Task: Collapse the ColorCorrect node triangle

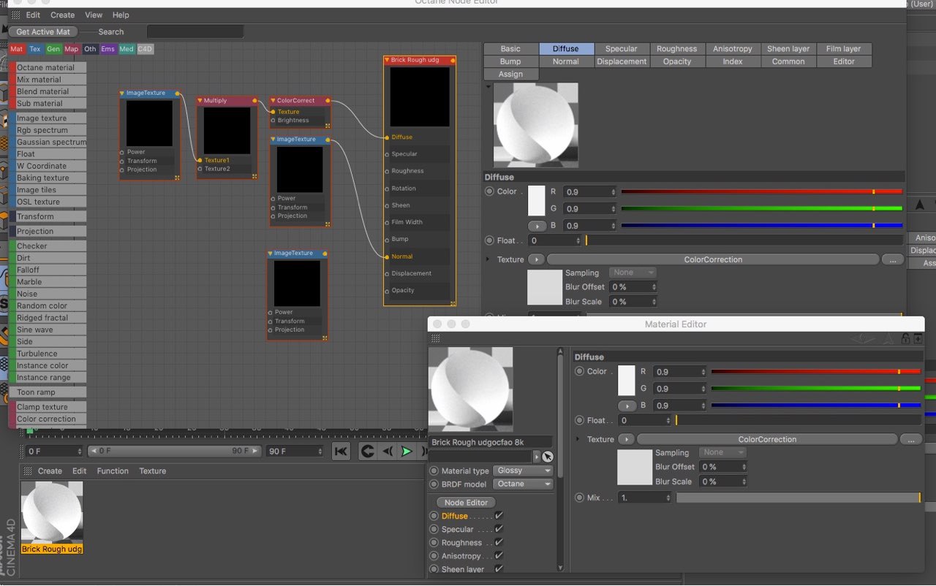Action: pos(273,101)
